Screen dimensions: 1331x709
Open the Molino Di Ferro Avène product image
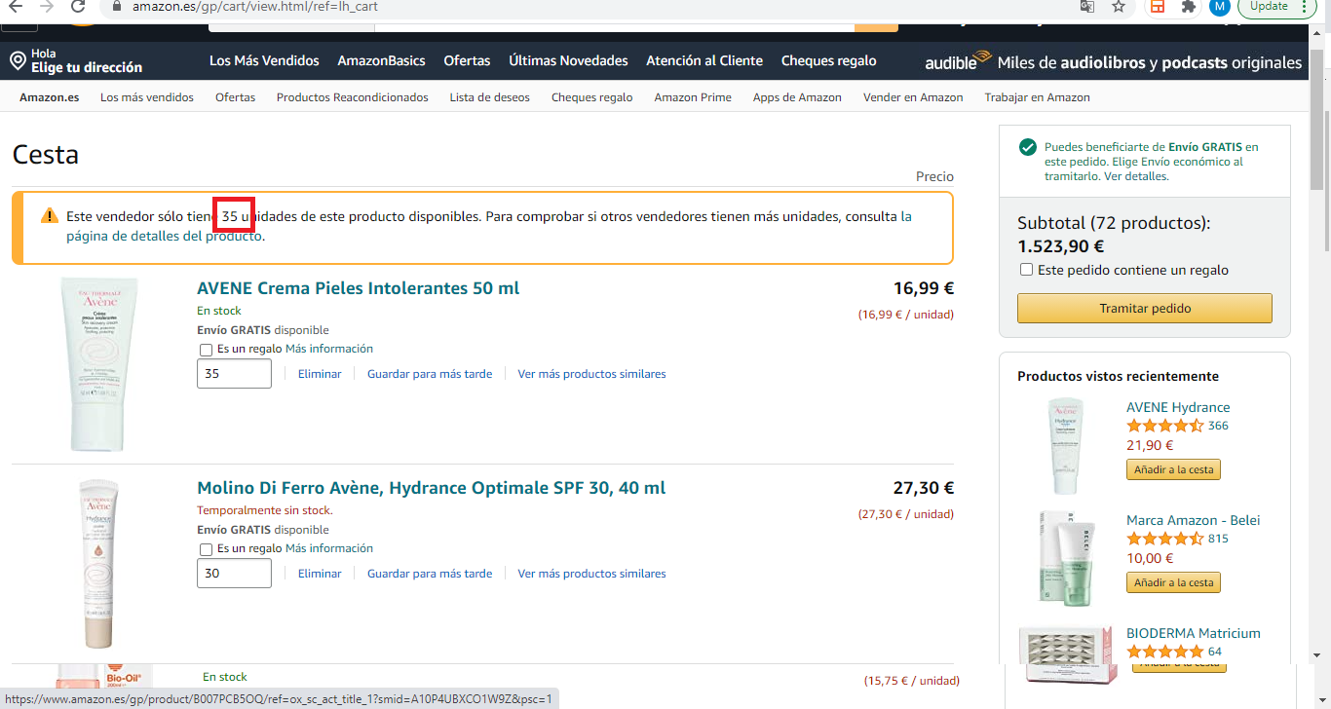coord(98,564)
